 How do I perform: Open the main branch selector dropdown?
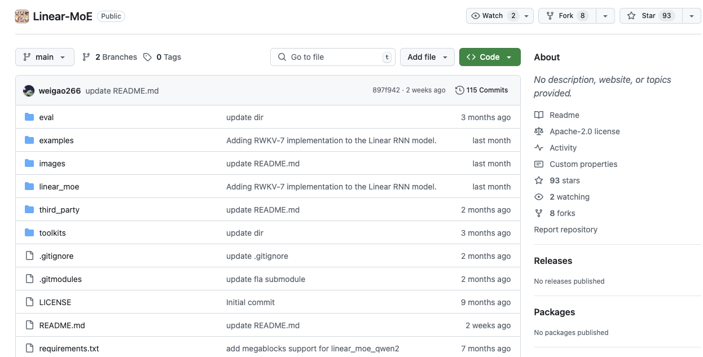45,57
